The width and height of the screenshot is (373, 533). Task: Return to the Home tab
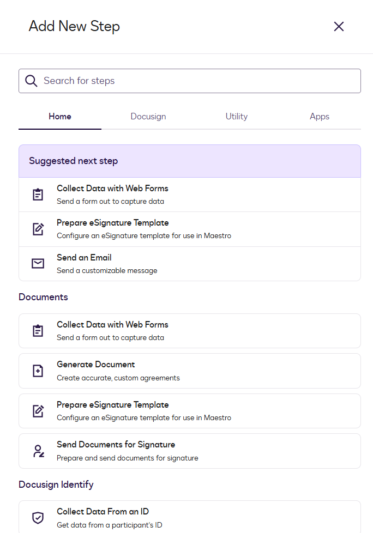[59, 116]
